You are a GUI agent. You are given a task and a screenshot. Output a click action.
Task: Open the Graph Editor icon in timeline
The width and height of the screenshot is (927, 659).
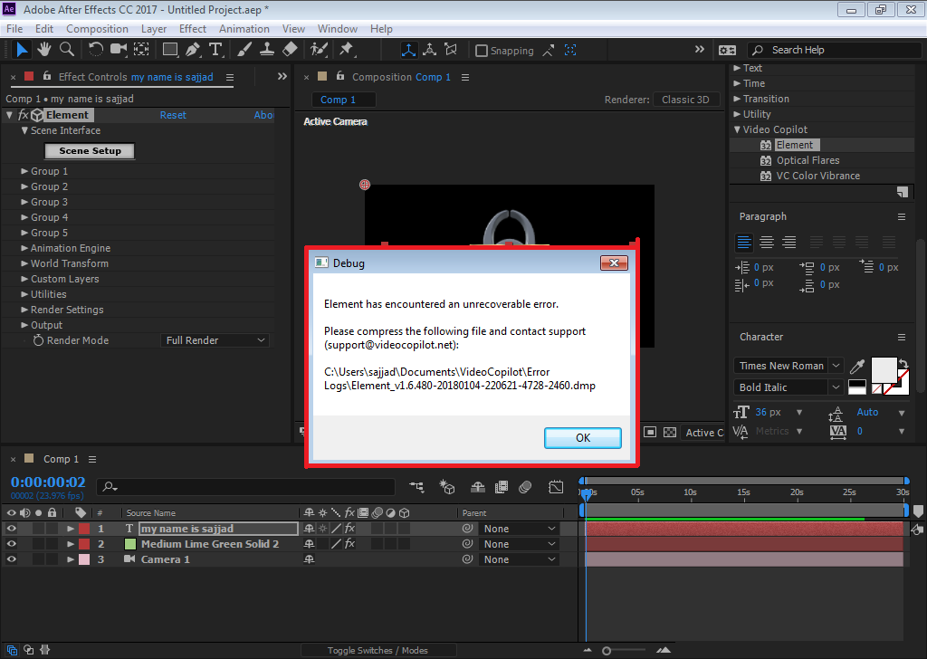pyautogui.click(x=556, y=487)
